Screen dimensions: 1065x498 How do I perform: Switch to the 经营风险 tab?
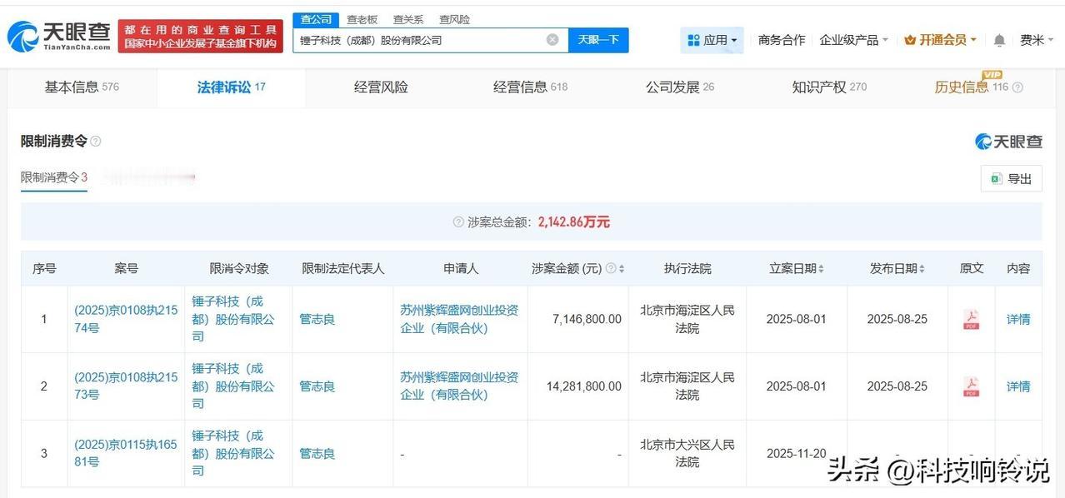point(380,86)
